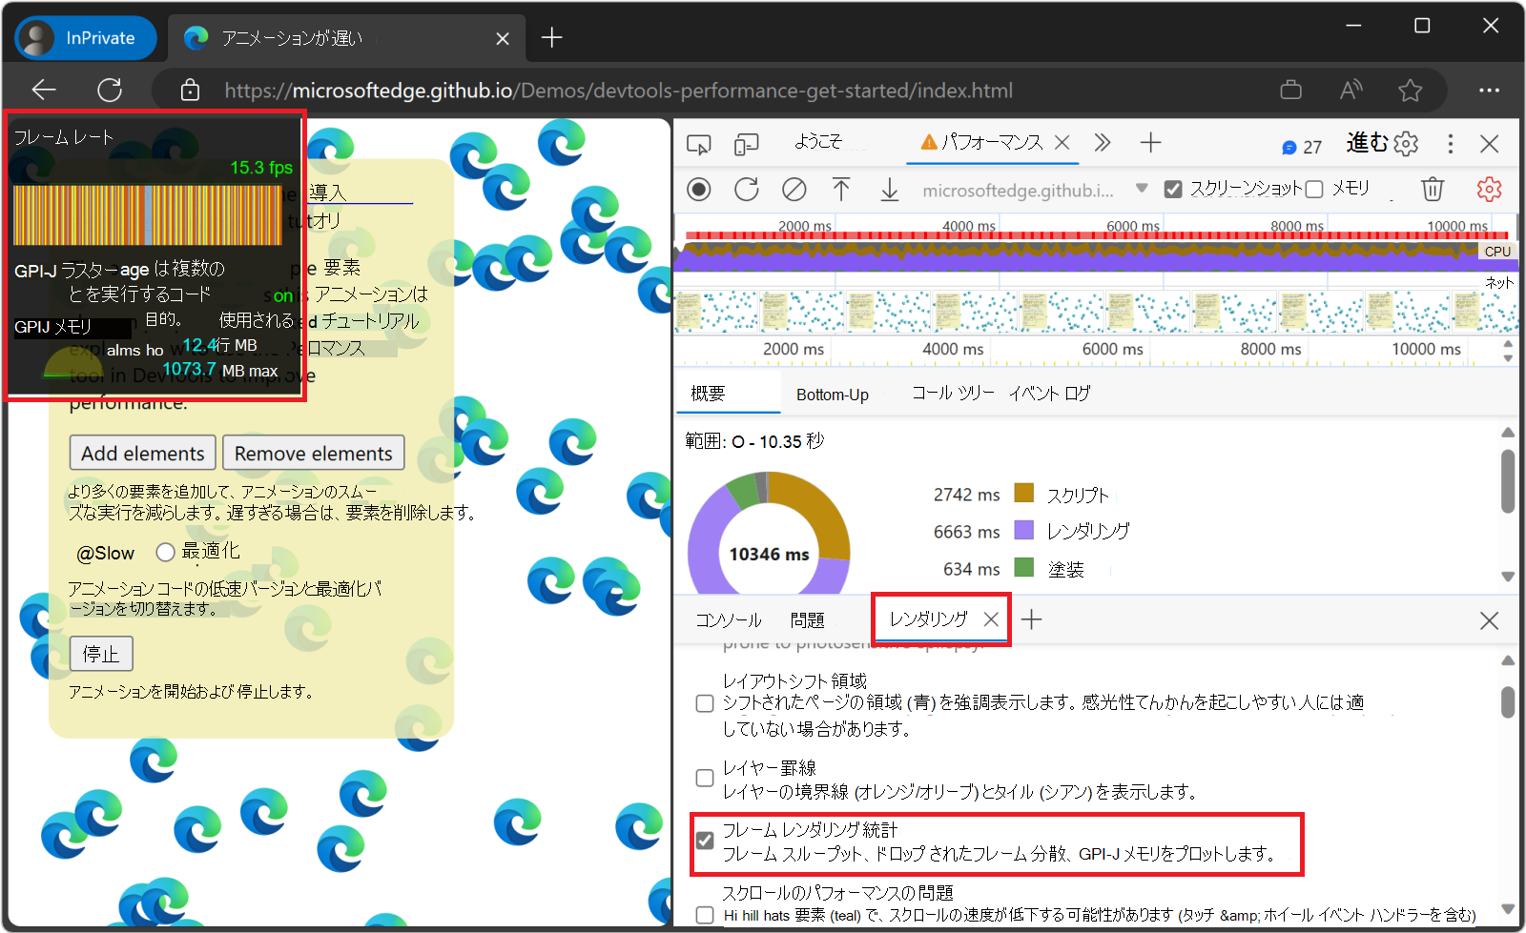
Task: Open the microsoftedge.github.i... recording dropdown
Action: [1035, 190]
